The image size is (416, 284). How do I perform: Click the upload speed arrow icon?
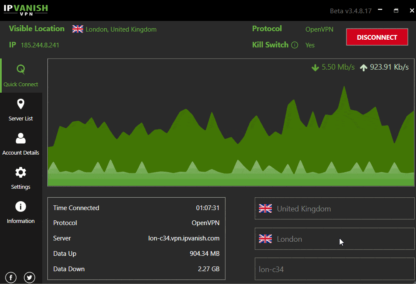click(x=364, y=67)
